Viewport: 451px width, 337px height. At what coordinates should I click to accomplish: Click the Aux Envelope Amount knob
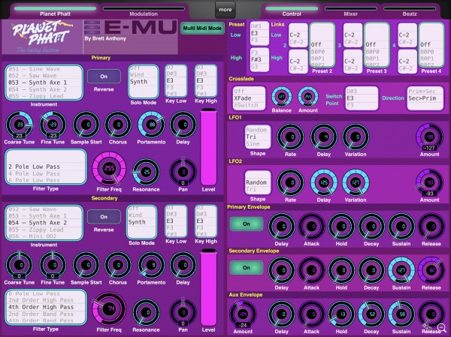tap(243, 314)
